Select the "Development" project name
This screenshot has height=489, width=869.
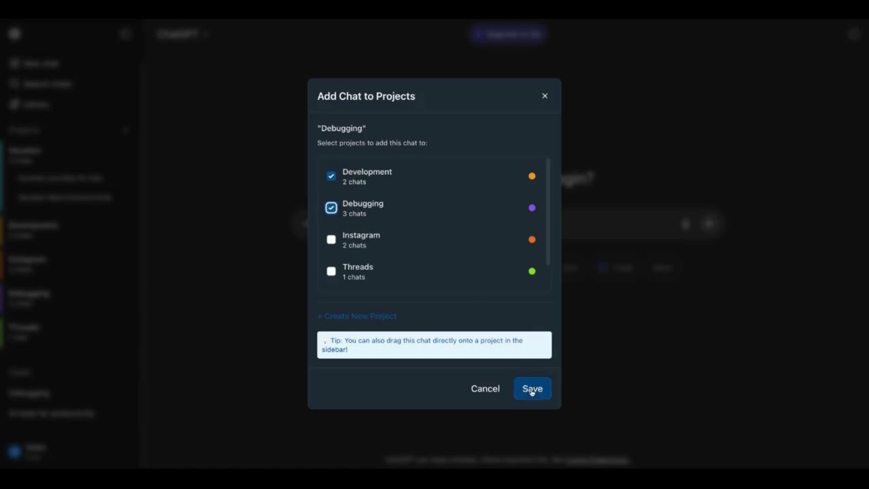point(367,172)
